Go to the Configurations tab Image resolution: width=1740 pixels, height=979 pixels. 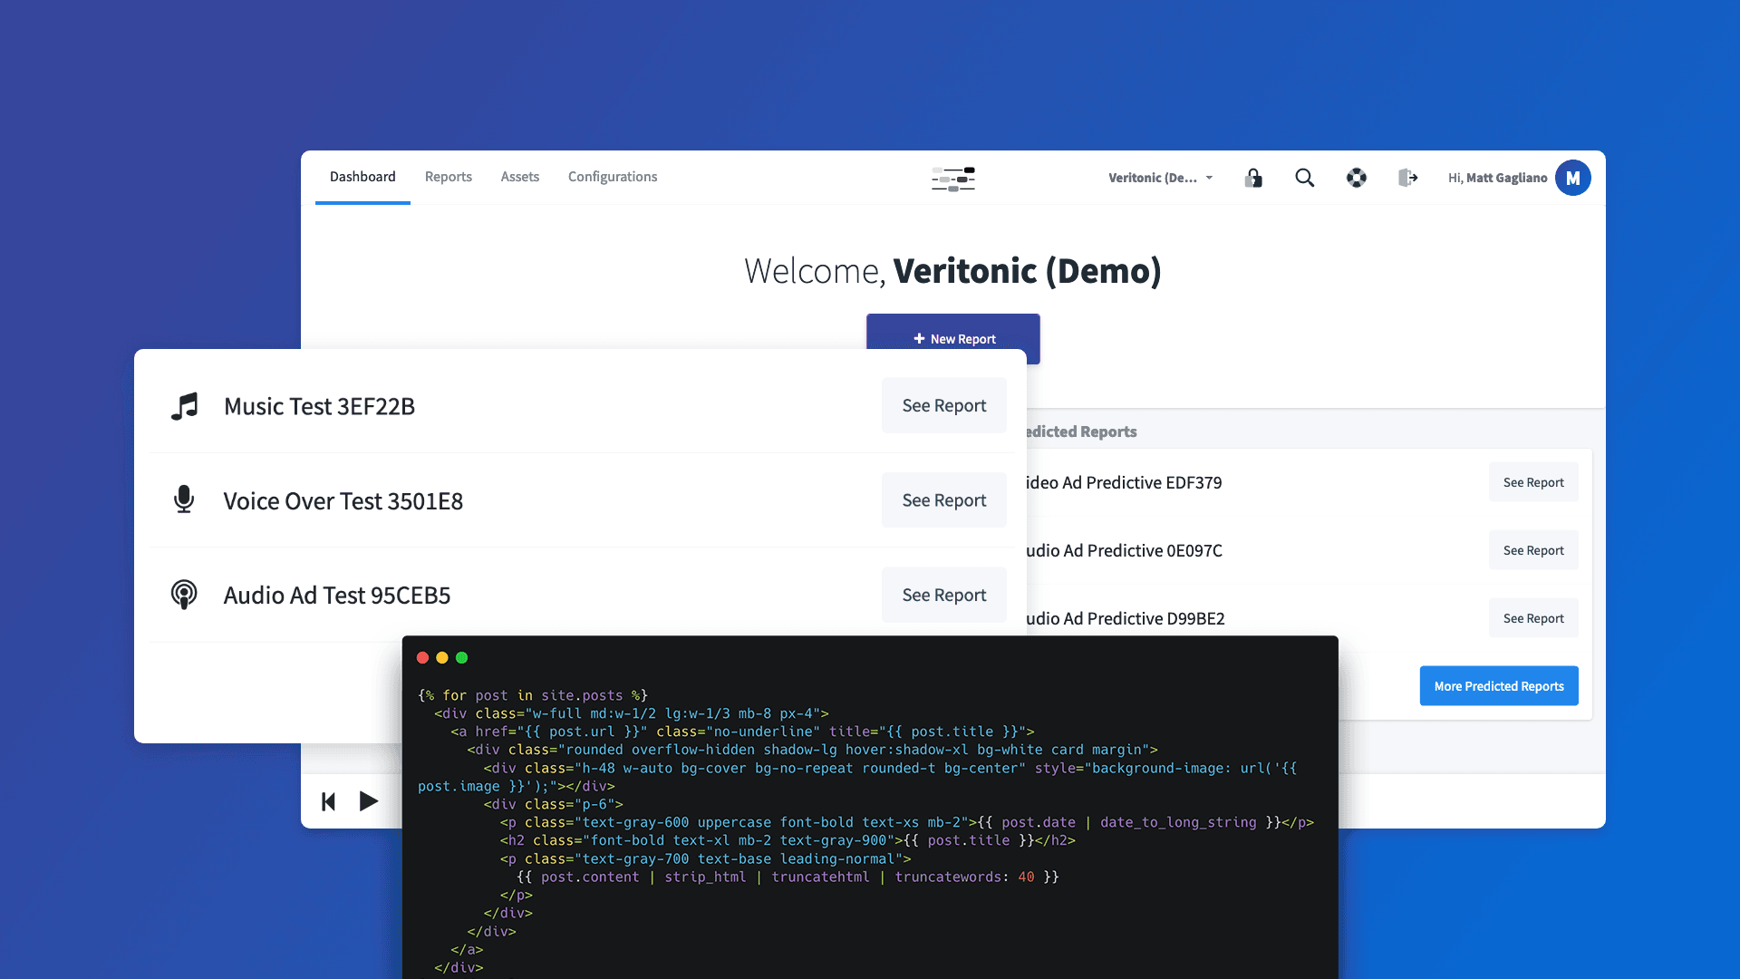pos(613,177)
